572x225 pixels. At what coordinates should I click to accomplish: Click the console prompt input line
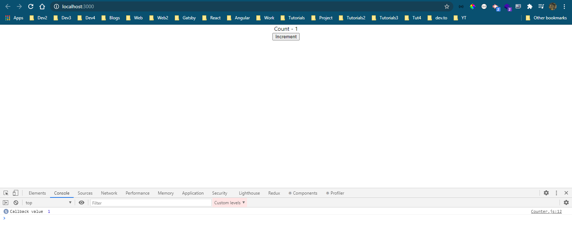pyautogui.click(x=286, y=218)
